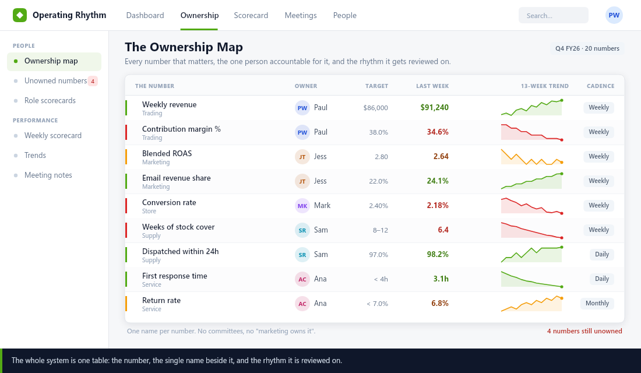Image resolution: width=641 pixels, height=373 pixels.
Task: Open the Contribution margin % trend sparkline
Action: (532, 132)
